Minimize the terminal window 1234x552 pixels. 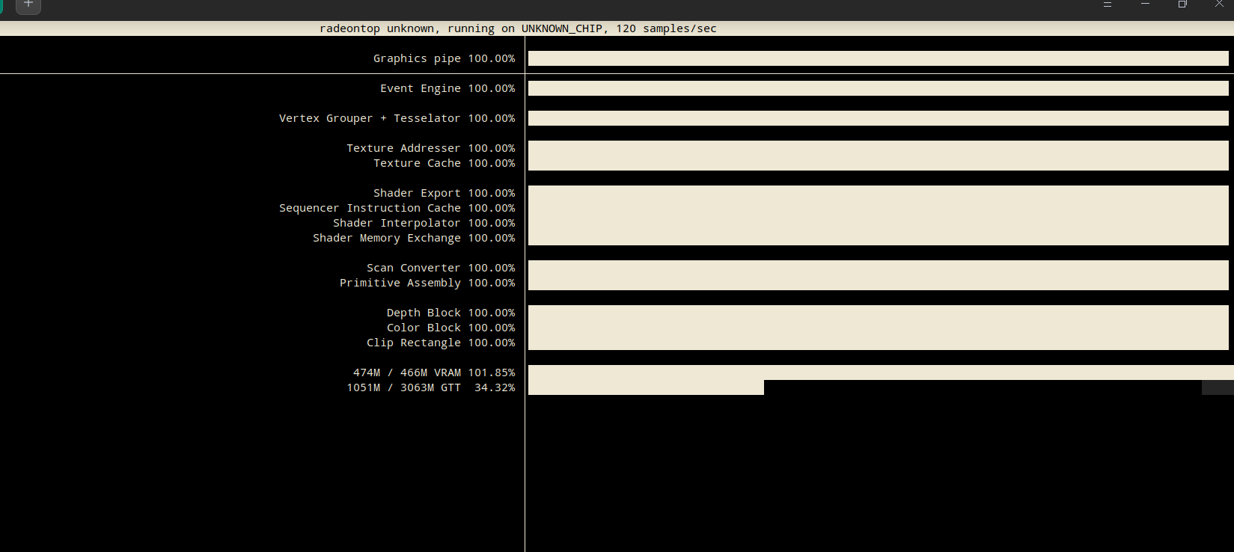tap(1145, 4)
